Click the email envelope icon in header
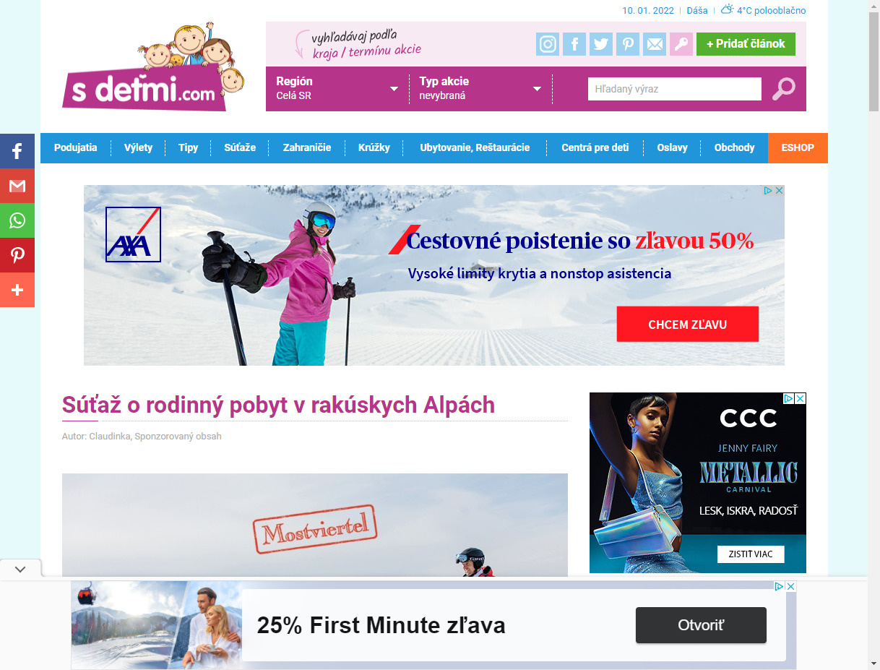 click(x=655, y=44)
